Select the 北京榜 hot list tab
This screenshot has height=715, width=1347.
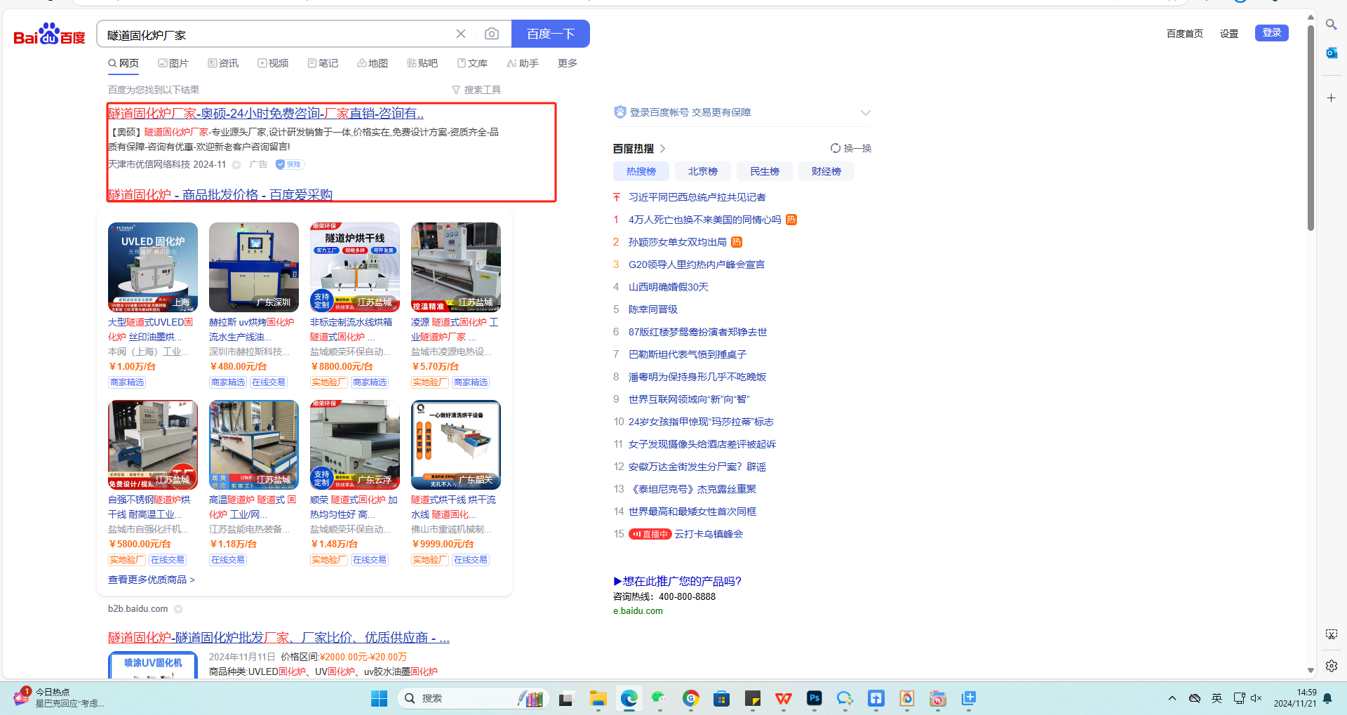[x=702, y=171]
